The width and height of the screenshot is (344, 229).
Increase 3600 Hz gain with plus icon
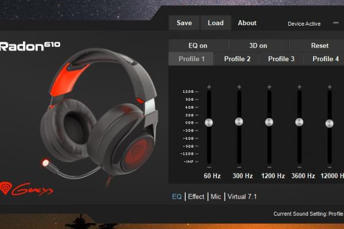(299, 87)
